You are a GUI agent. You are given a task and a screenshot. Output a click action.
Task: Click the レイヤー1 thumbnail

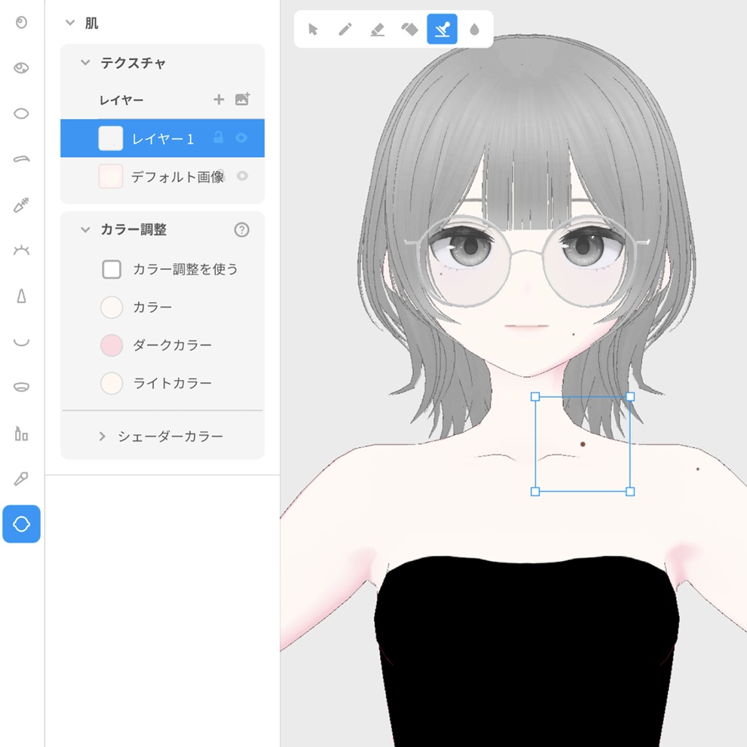[111, 138]
